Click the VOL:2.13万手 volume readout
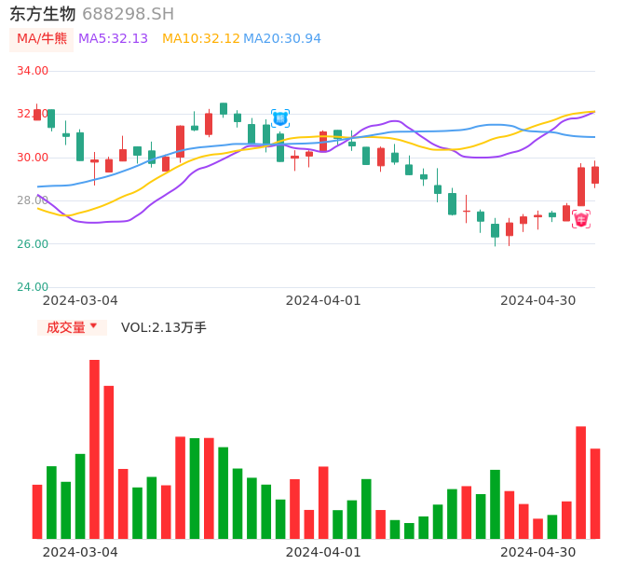 click(164, 327)
